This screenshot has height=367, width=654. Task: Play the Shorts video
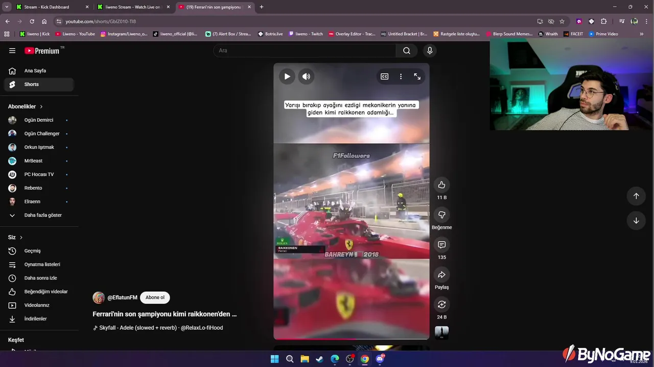pos(287,76)
